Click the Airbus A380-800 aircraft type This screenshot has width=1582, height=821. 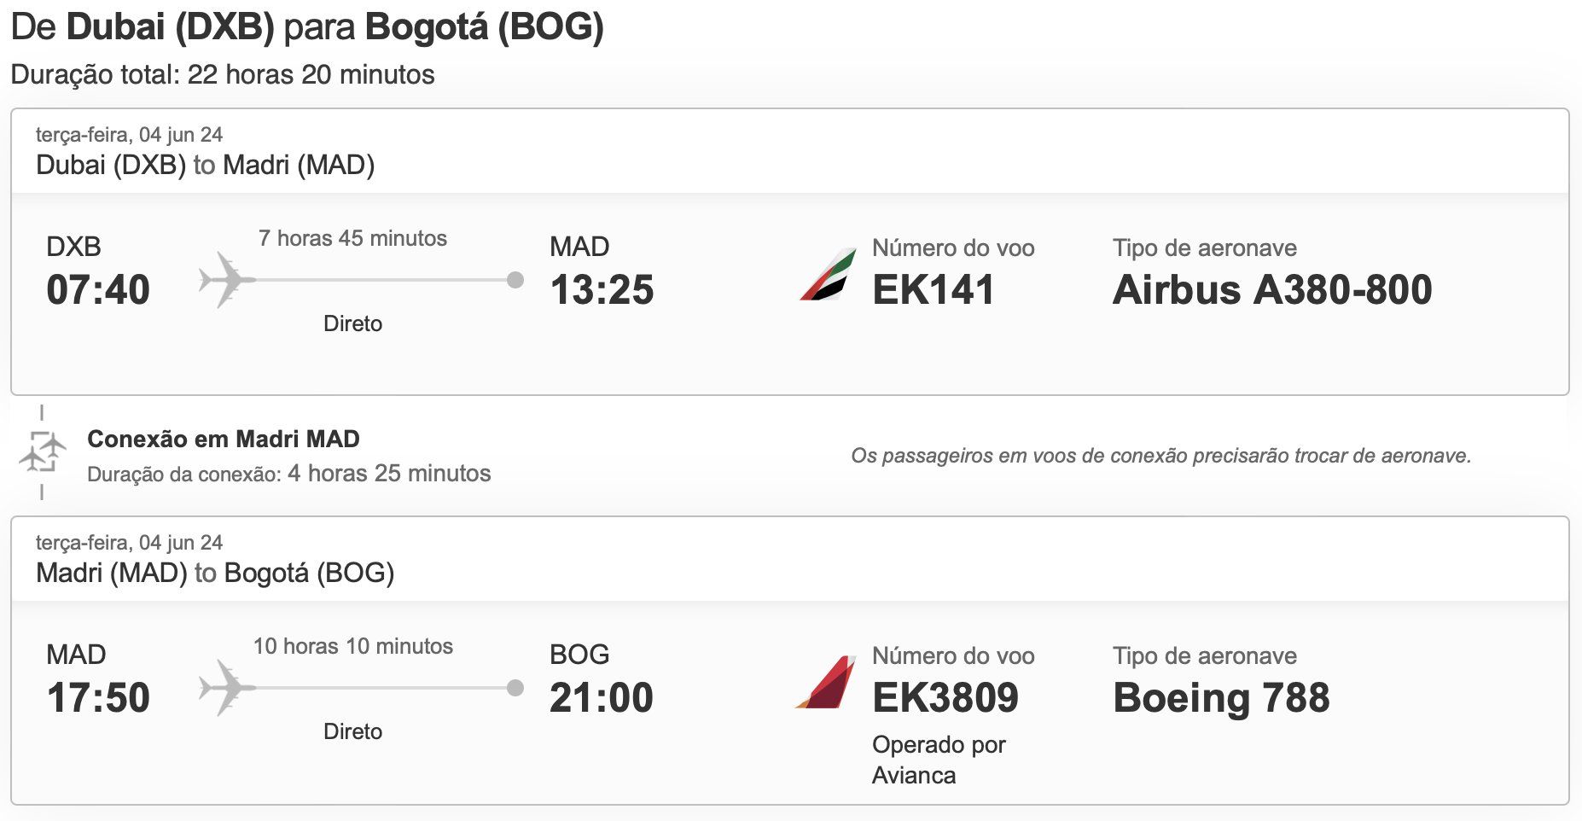coord(1272,289)
